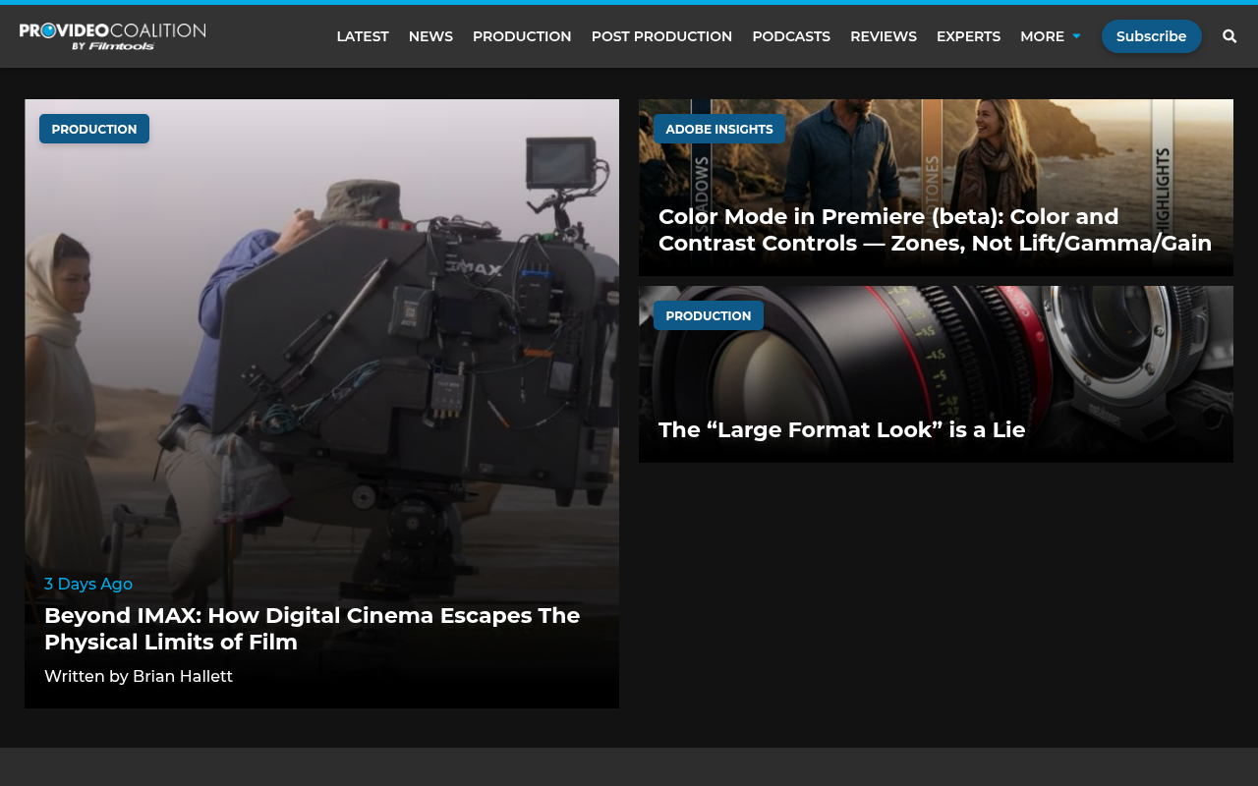Open The "Large Format Look" is a Lie
This screenshot has height=786, width=1258.
coord(842,429)
